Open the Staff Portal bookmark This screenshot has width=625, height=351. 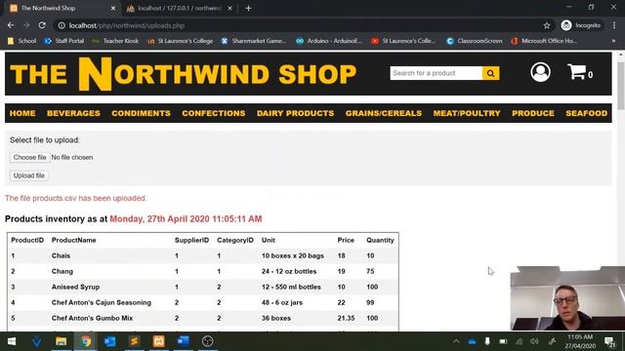(64, 41)
